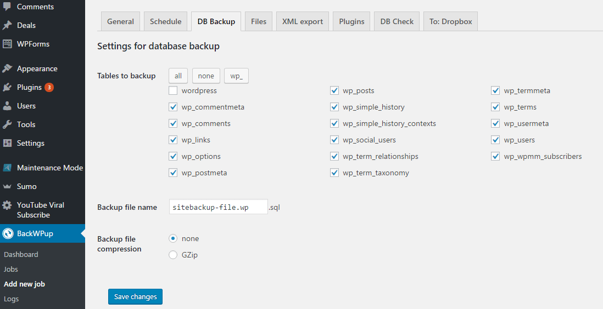Click the Save changes button

(135, 297)
